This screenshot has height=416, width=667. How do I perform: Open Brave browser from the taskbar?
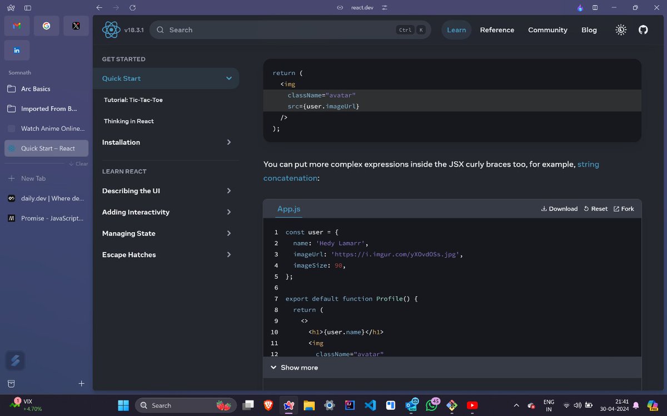(x=268, y=405)
